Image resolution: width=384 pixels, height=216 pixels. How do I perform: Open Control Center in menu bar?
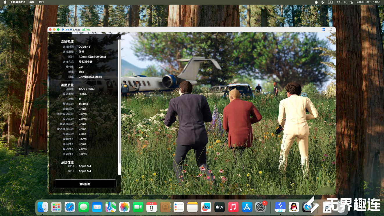[352, 2]
